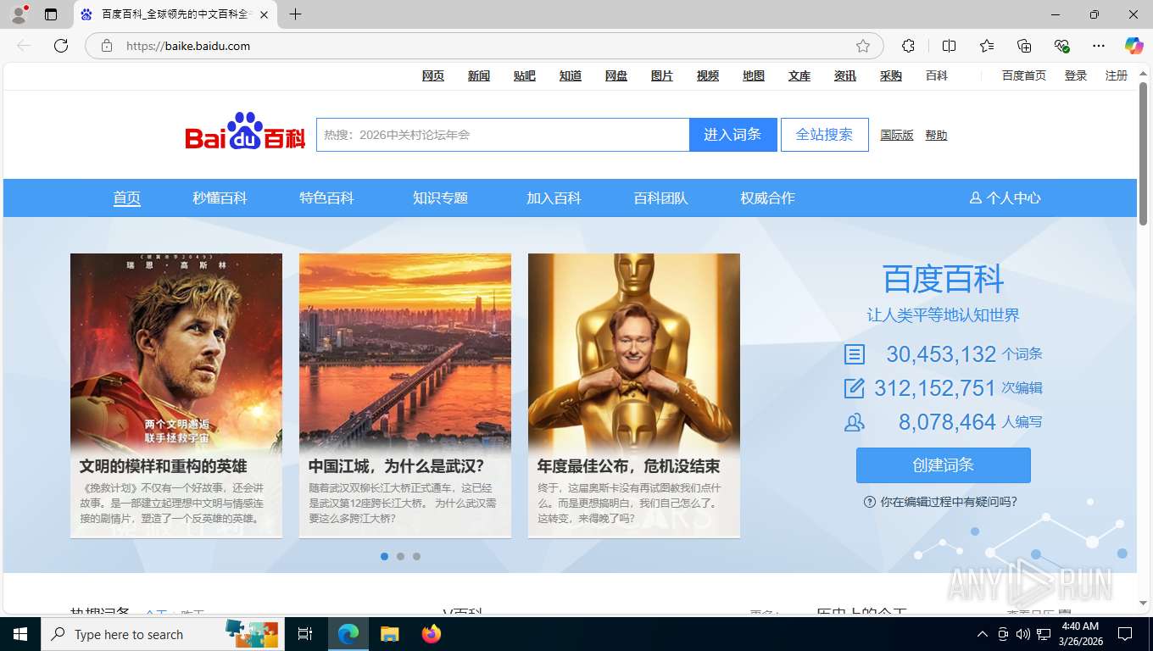Click the 创建词条 button
The width and height of the screenshot is (1153, 651).
click(x=943, y=465)
